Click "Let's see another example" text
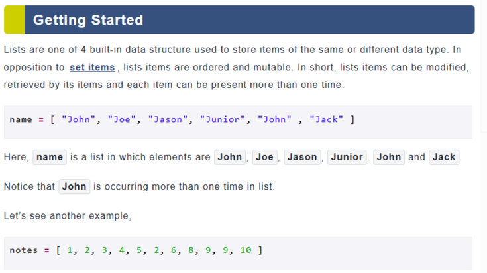 tap(68, 215)
